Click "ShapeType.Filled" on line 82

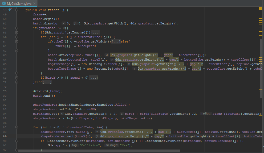pos(111,105)
